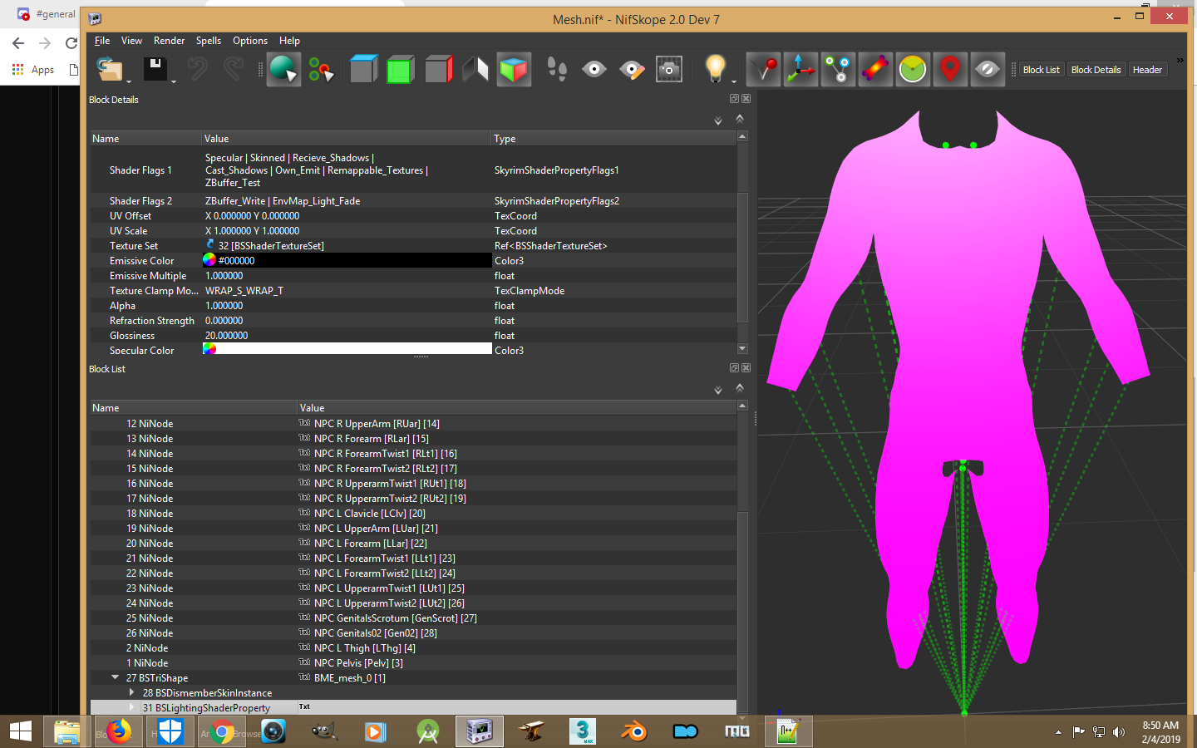1197x748 pixels.
Task: Click Block List collapse-all up chevron
Action: [x=740, y=387]
